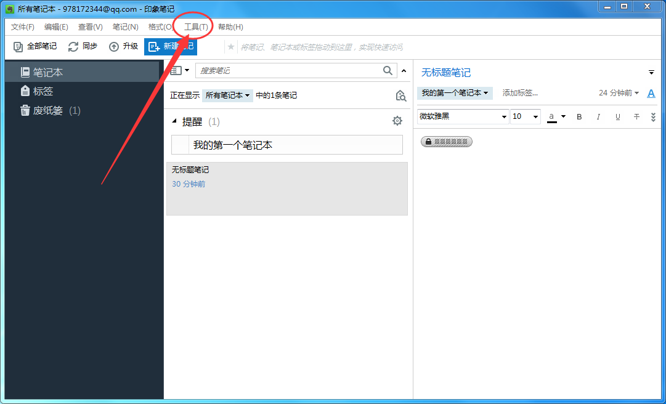The image size is (666, 404).
Task: Click the 新建笔记 button
Action: click(x=171, y=46)
